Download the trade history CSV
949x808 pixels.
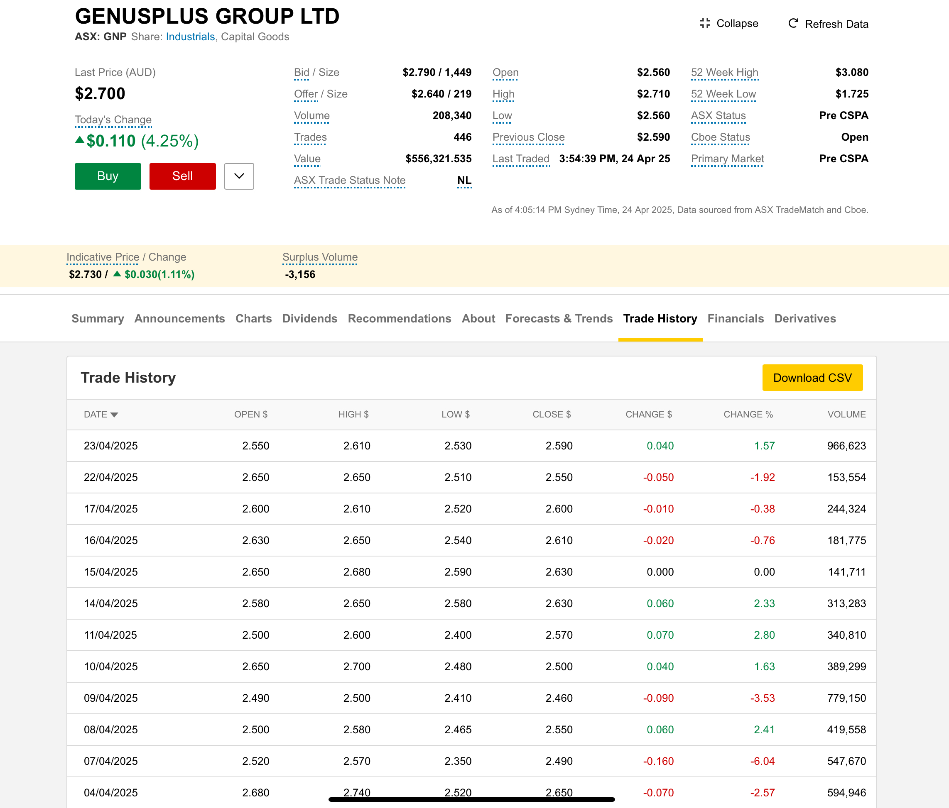point(812,378)
